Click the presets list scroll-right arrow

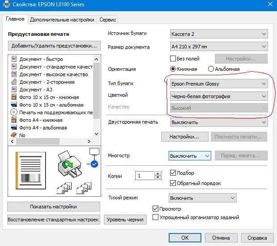[89, 141]
